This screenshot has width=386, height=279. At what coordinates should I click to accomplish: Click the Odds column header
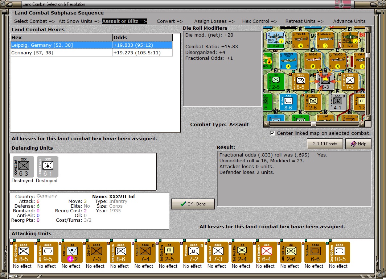[143, 37]
